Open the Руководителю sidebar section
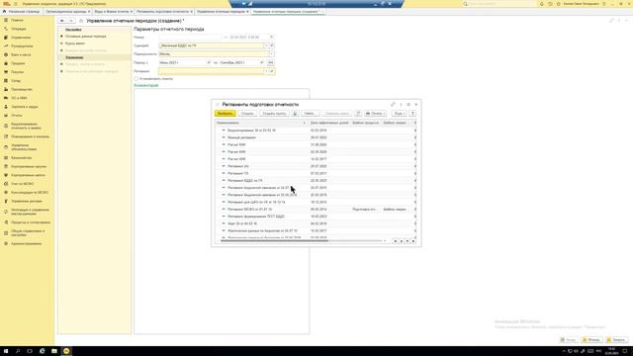The width and height of the screenshot is (633, 356). pos(22,46)
